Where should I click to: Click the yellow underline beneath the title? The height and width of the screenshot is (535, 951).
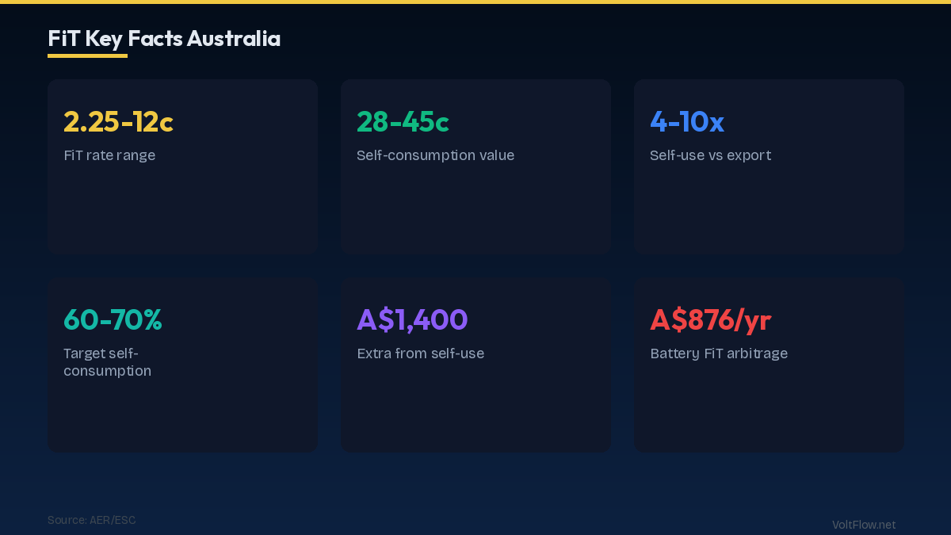[87, 56]
